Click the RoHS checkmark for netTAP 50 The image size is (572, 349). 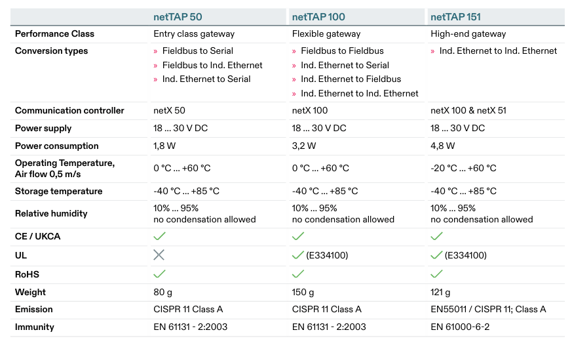pyautogui.click(x=159, y=274)
